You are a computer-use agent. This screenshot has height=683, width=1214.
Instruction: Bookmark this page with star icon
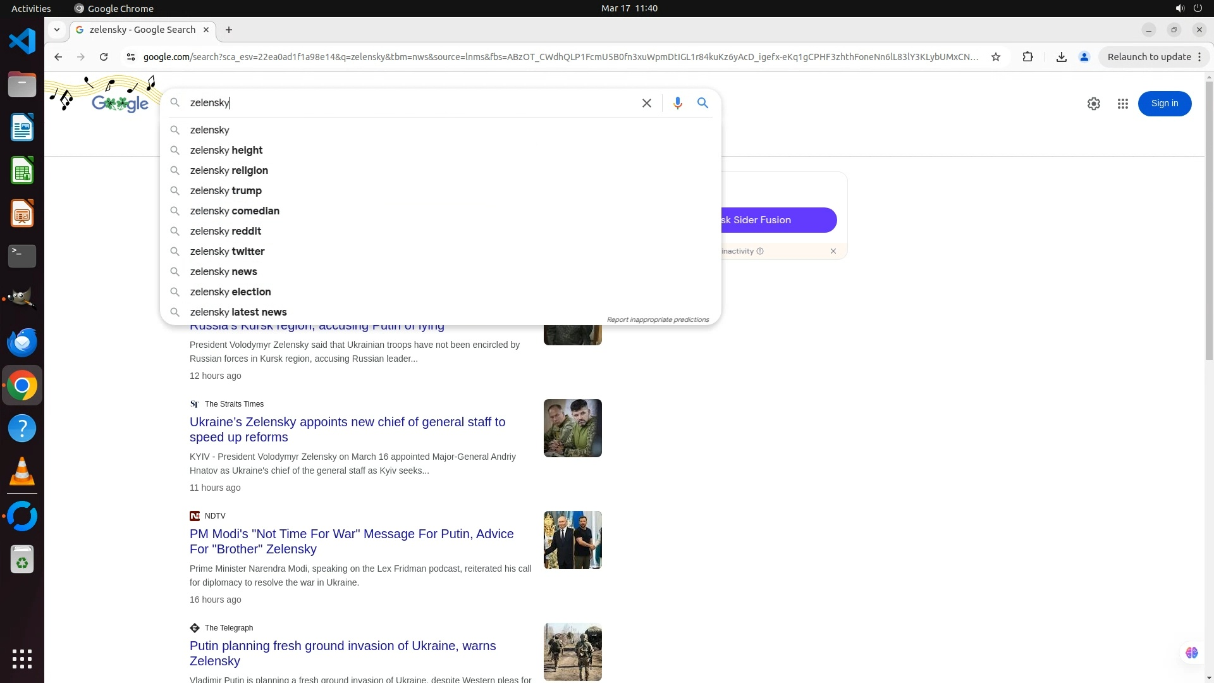996,57
